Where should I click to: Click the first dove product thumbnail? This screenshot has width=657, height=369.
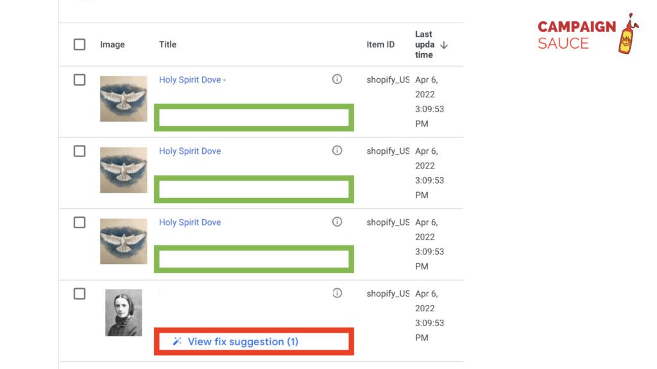coord(124,99)
